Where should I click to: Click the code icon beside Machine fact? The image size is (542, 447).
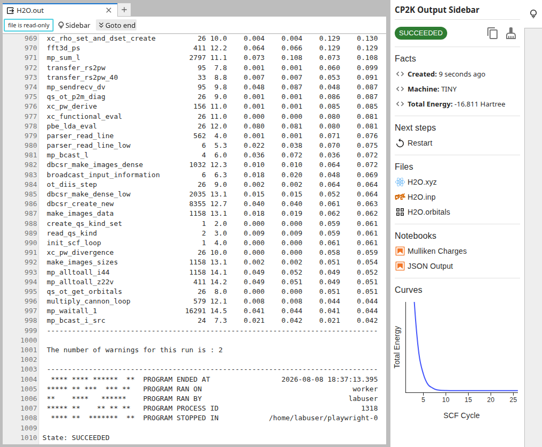click(x=400, y=89)
